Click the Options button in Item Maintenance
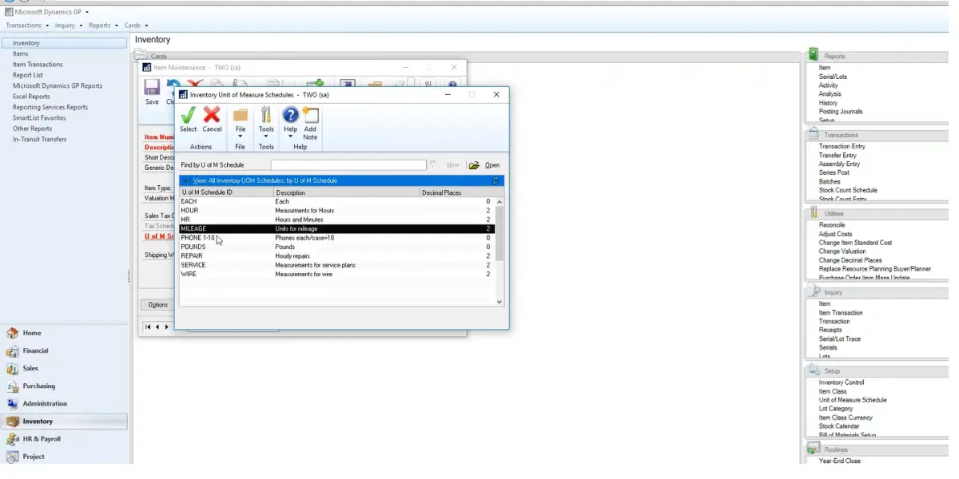This screenshot has height=479, width=959. [158, 305]
